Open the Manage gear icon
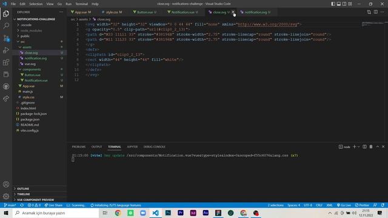Image resolution: width=388 pixels, height=218 pixels. 6,196
